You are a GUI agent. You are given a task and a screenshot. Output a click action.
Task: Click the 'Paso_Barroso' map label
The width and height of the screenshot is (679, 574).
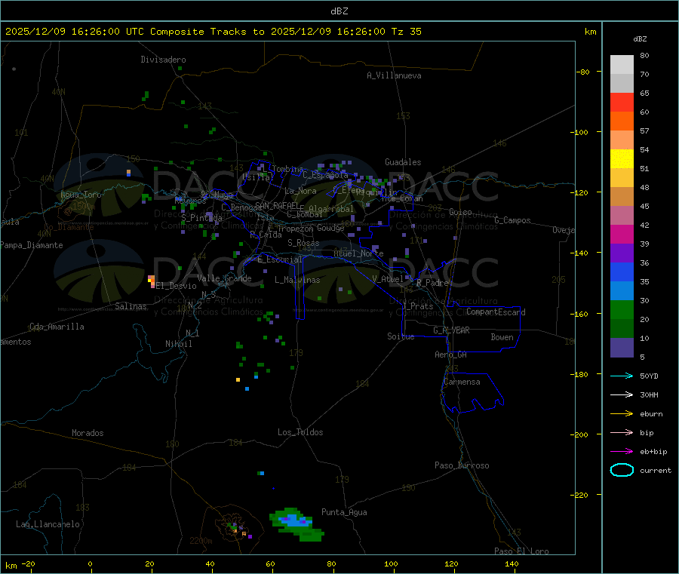click(462, 465)
